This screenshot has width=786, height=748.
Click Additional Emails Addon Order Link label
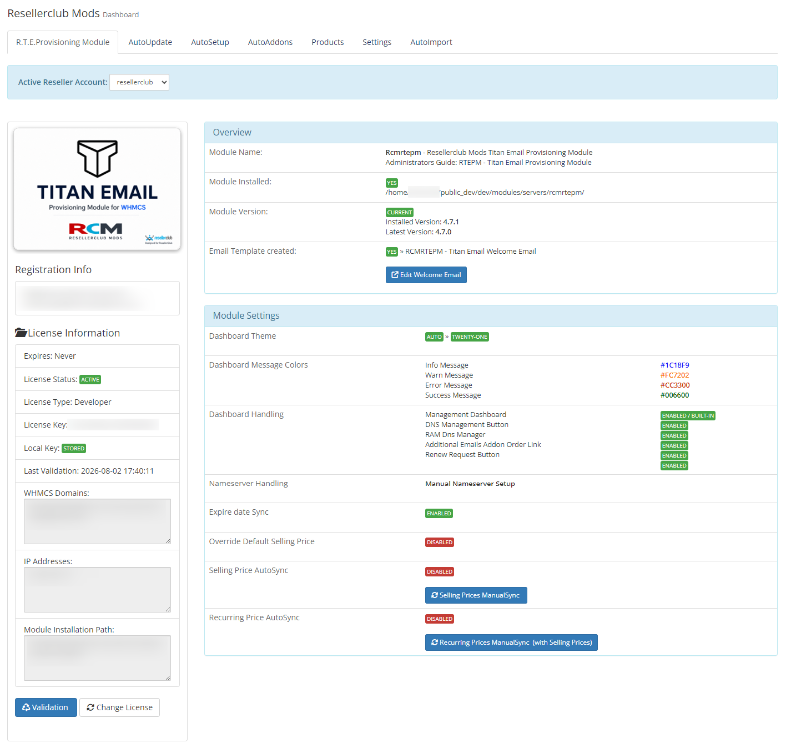coord(483,445)
